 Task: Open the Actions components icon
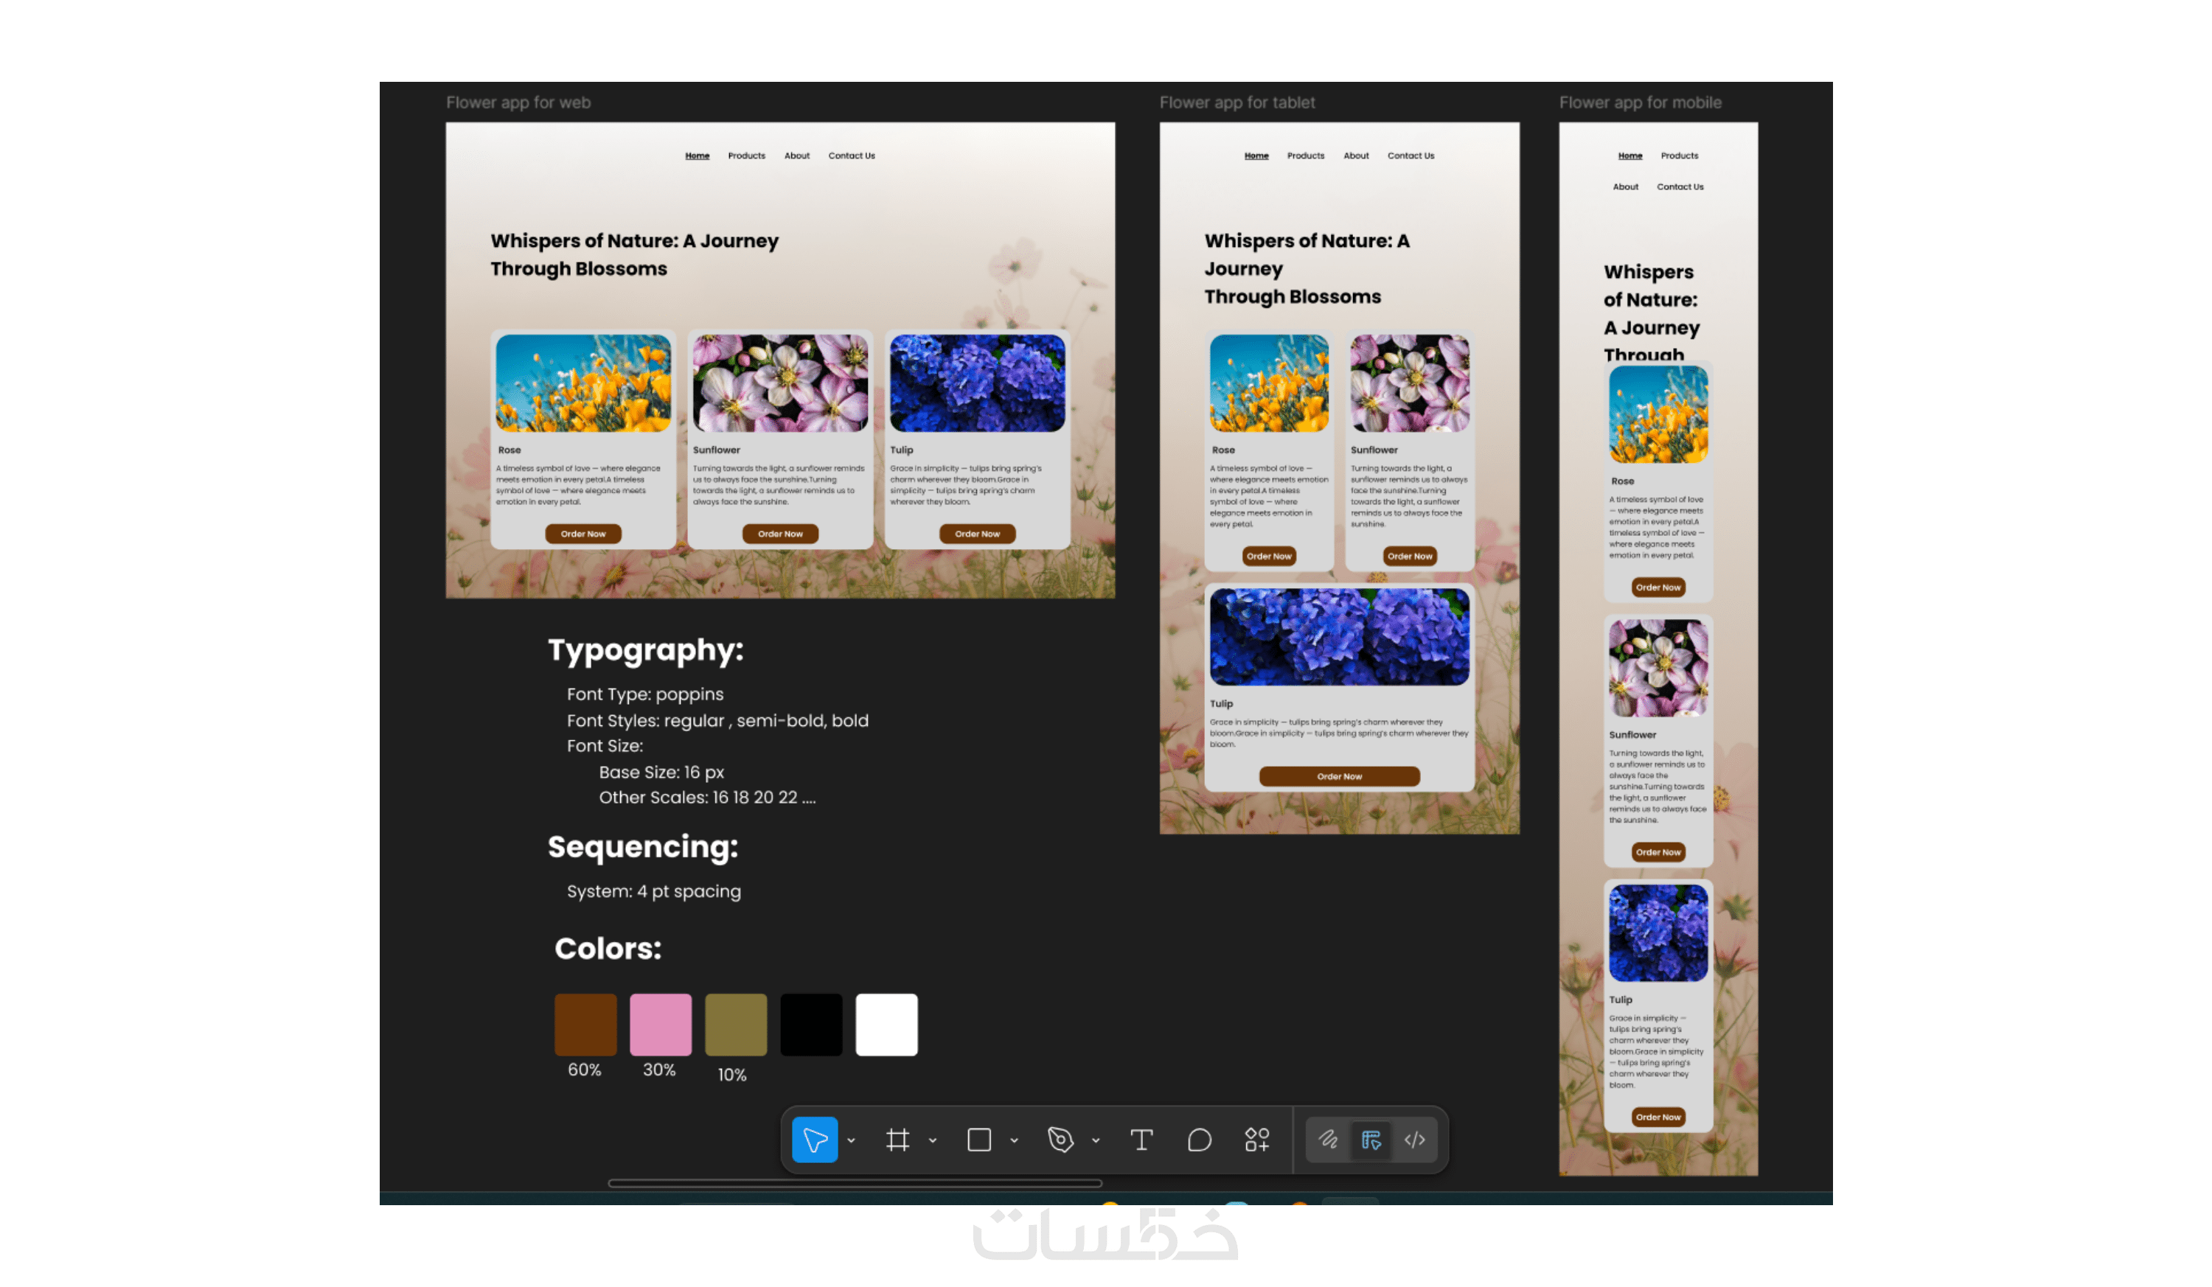[1257, 1140]
